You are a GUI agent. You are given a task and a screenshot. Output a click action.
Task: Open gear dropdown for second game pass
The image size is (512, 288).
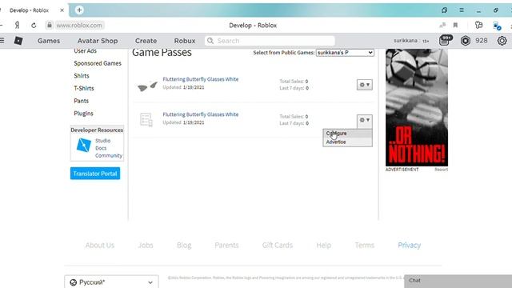coord(365,120)
